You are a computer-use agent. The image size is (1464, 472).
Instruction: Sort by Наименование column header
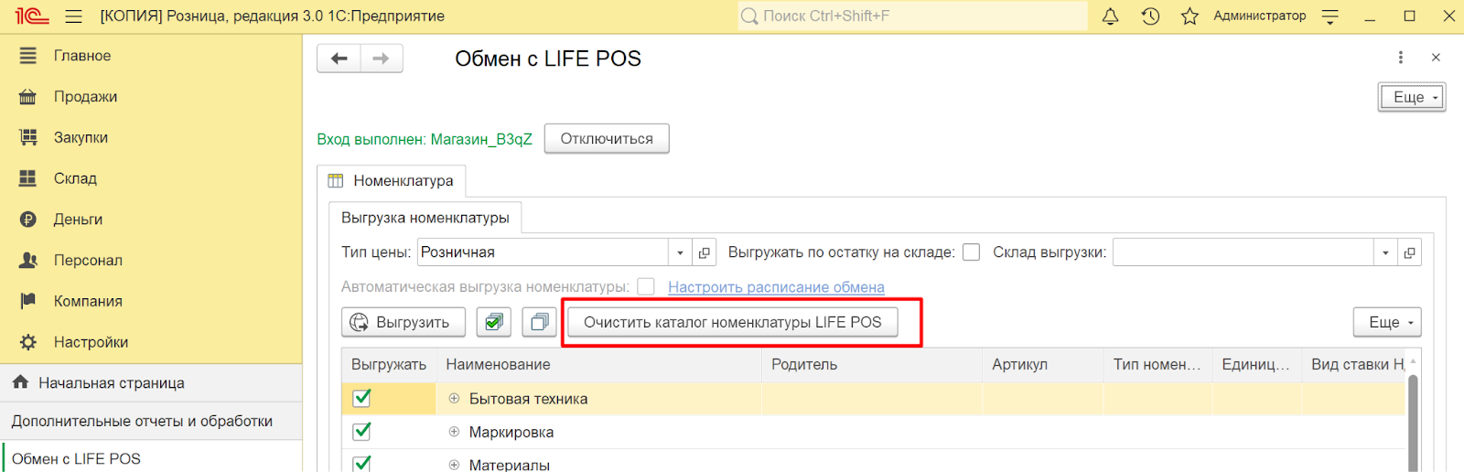pos(598,364)
